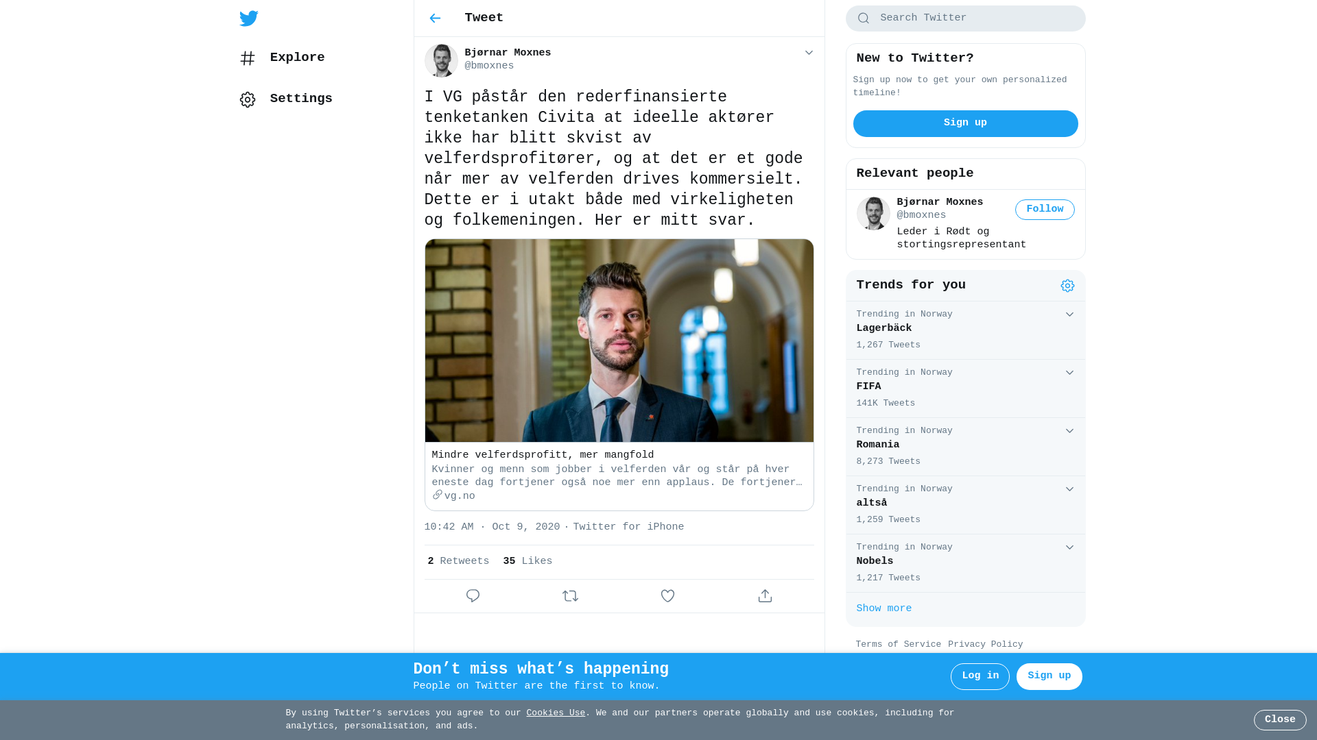Go back using the arrow icon
1317x740 pixels.
coord(435,18)
